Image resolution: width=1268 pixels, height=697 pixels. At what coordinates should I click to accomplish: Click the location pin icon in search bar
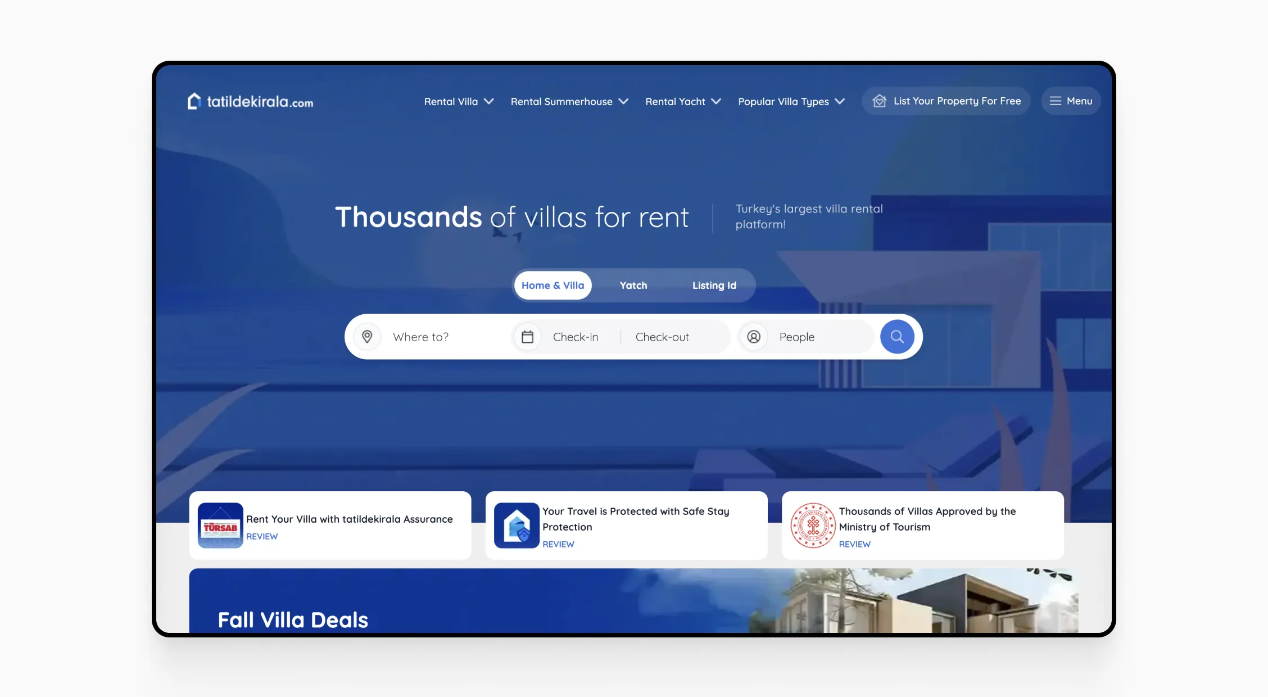point(367,337)
